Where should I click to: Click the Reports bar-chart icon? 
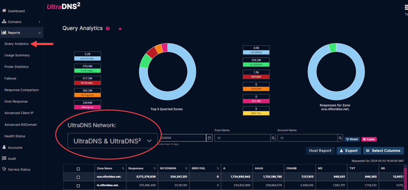click(x=5, y=33)
